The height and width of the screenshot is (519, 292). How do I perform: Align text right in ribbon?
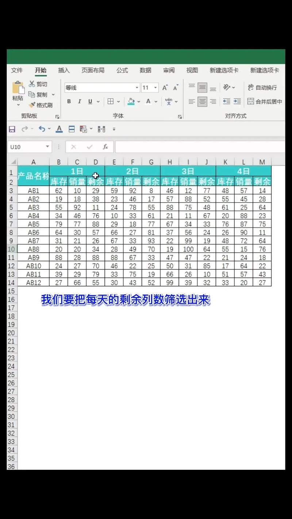click(x=213, y=101)
